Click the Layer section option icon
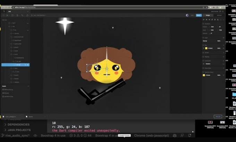Screen dimensions: 236x142 (224, 37)
